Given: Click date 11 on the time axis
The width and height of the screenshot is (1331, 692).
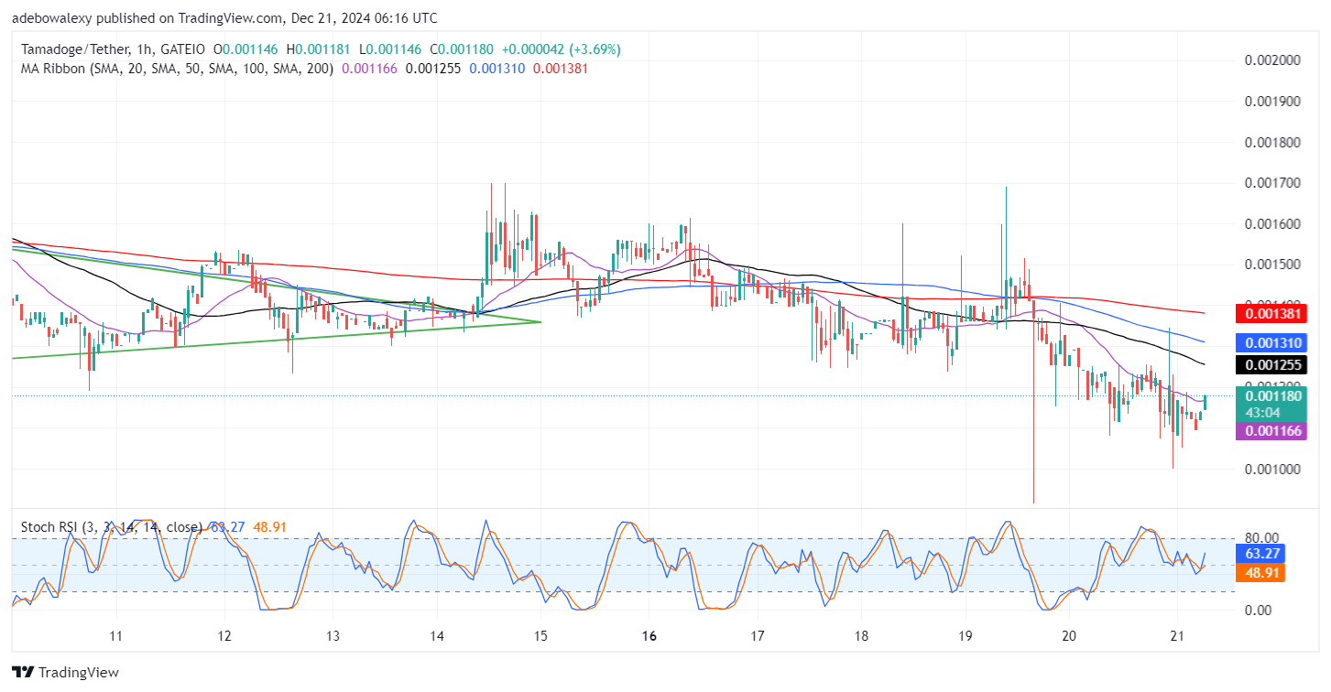Looking at the screenshot, I should (x=115, y=635).
